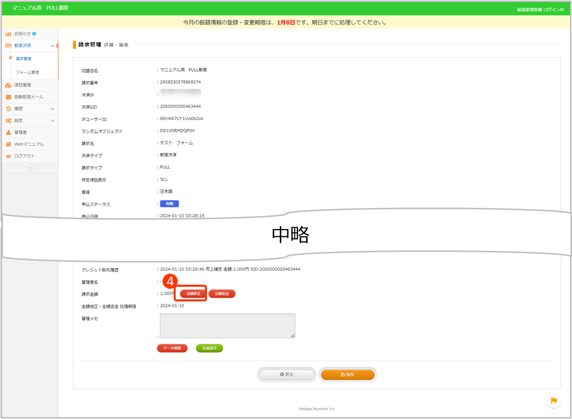
Task: Click the envelope icon for 自動配信メール
Action: (x=9, y=97)
